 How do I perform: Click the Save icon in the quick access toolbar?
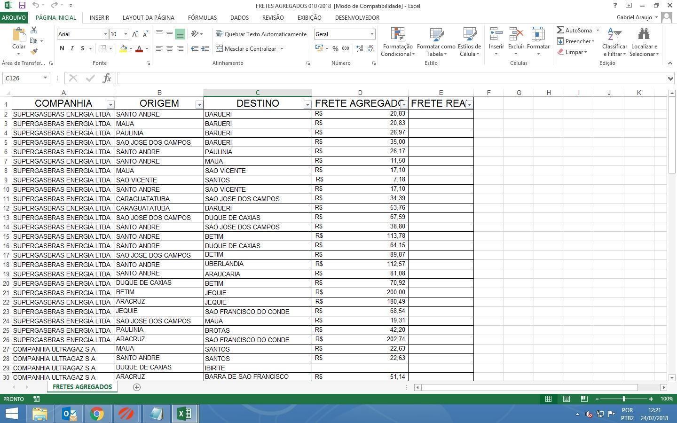22,5
